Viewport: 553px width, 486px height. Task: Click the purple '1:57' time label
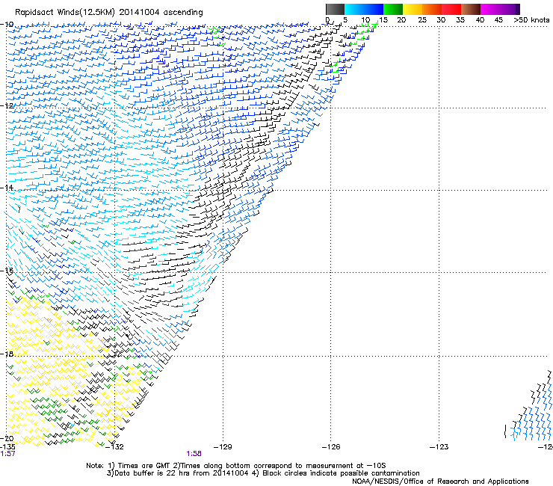coord(7,454)
